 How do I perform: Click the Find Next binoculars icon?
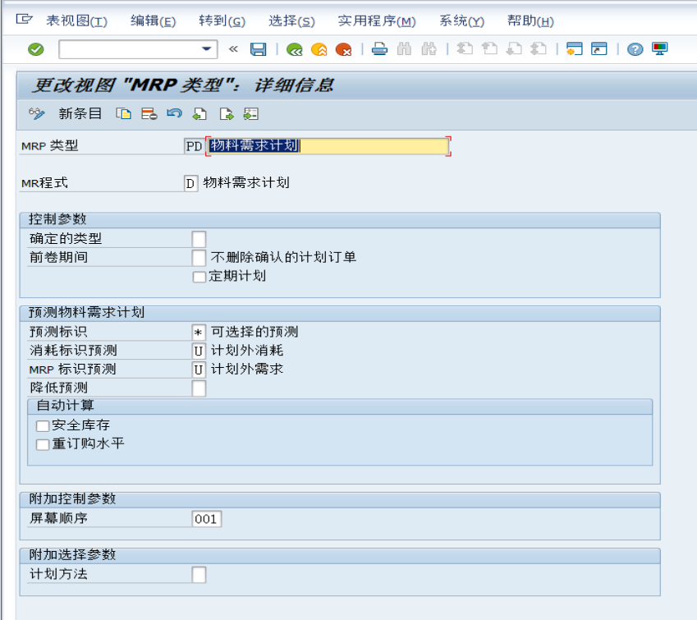tap(429, 49)
